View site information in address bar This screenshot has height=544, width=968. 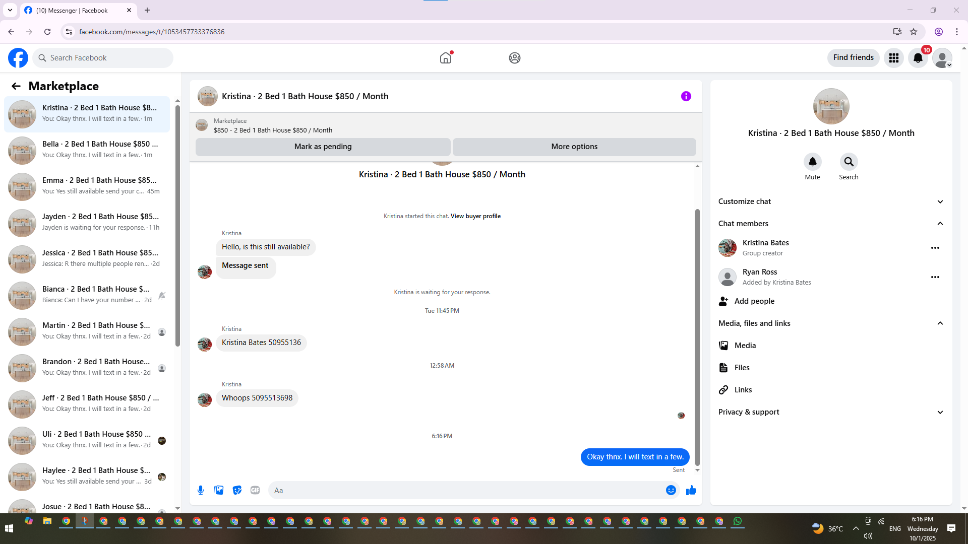(69, 32)
